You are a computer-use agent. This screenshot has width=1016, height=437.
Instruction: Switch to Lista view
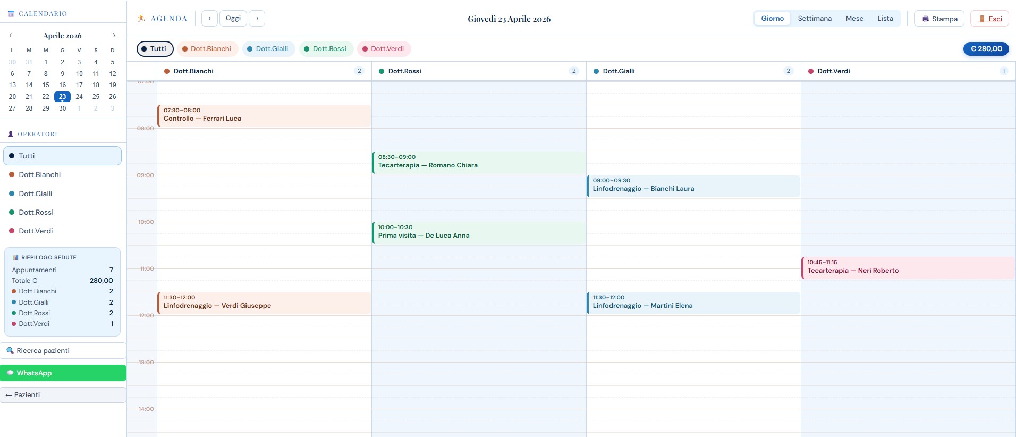pyautogui.click(x=885, y=19)
